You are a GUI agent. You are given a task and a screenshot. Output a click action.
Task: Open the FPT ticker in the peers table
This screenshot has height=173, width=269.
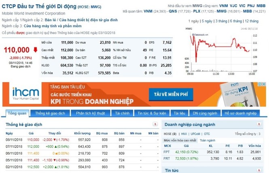(166, 152)
